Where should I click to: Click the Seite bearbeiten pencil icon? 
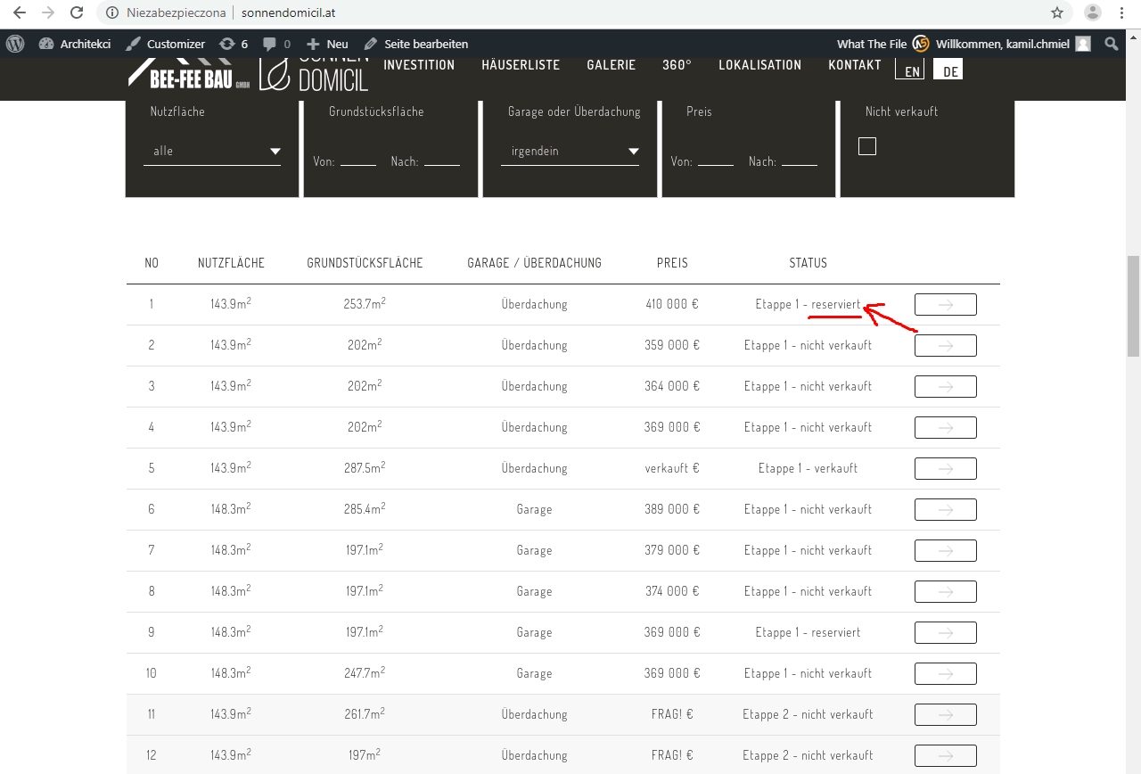coord(373,43)
